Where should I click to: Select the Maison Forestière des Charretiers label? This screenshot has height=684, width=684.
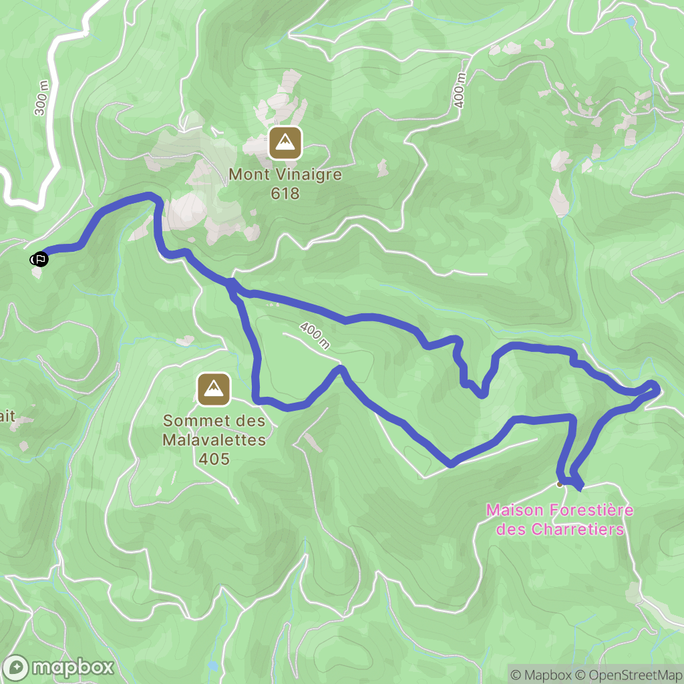click(560, 520)
